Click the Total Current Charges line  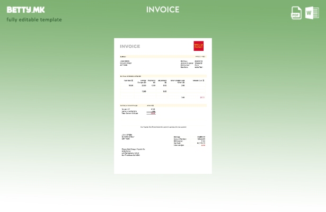[130, 113]
